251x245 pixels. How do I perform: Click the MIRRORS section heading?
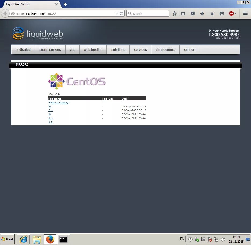pos(22,64)
